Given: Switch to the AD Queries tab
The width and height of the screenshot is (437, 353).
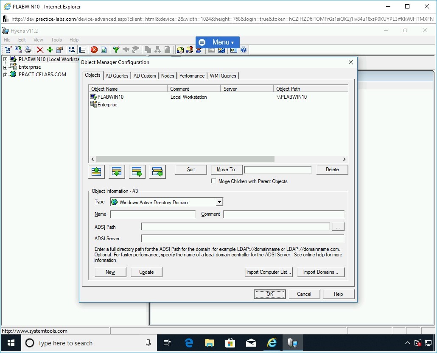Looking at the screenshot, I should coord(117,76).
